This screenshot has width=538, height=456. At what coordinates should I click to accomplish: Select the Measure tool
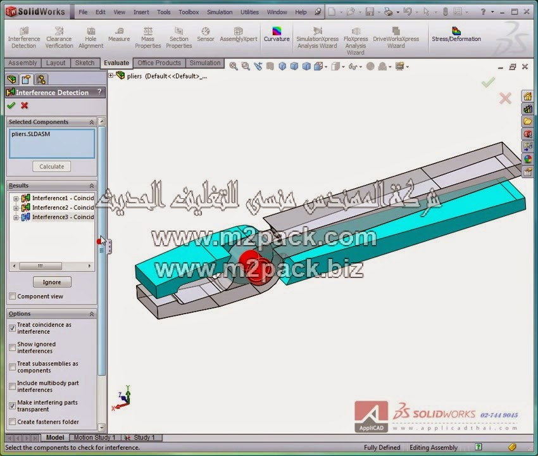pyautogui.click(x=119, y=35)
